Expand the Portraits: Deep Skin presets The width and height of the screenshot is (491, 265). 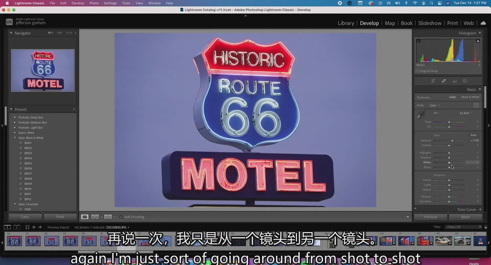coord(15,117)
